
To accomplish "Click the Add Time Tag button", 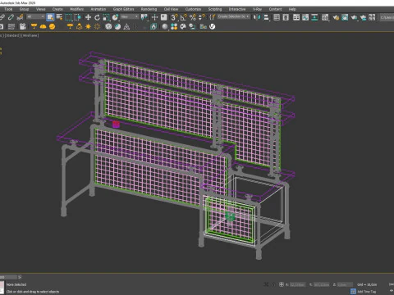I will tap(364, 292).
